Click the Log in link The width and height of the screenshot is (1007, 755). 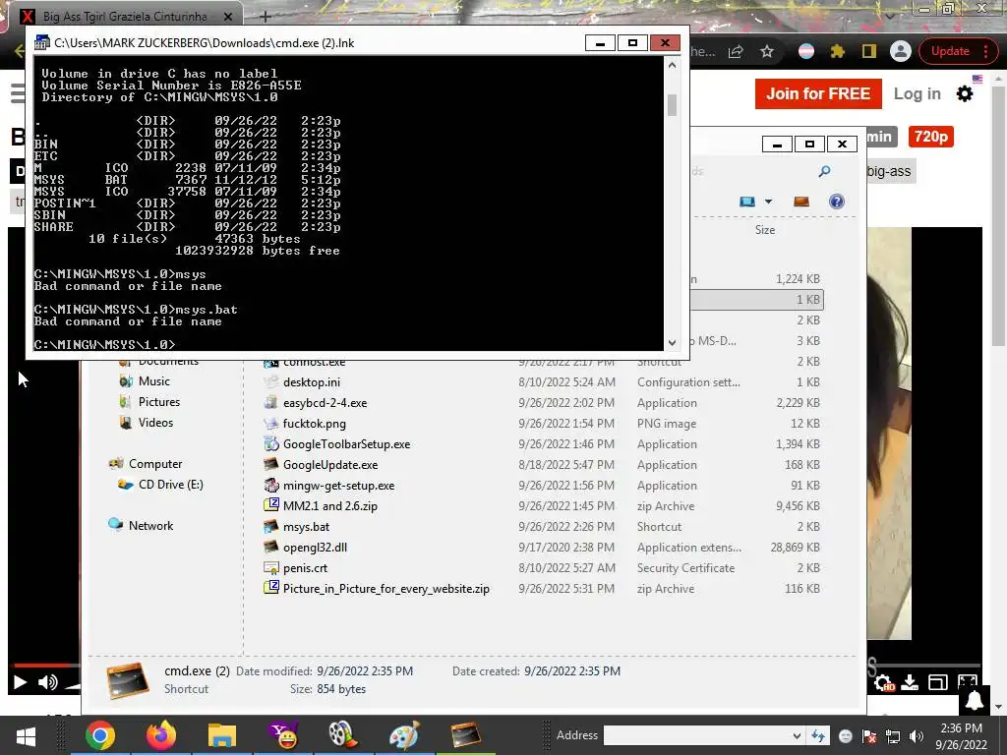[x=918, y=93]
